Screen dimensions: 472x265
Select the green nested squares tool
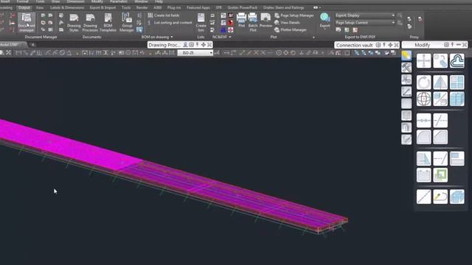pos(440,175)
